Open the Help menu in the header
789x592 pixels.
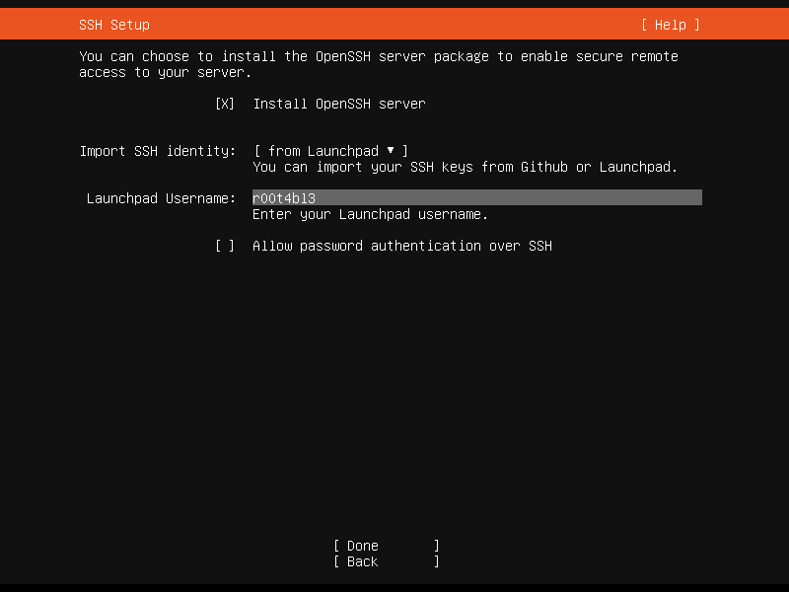pos(671,25)
